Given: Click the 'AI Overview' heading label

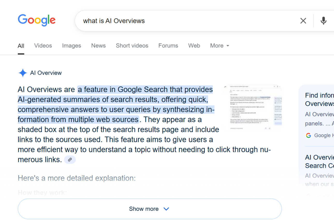Looking at the screenshot, I should point(46,73).
